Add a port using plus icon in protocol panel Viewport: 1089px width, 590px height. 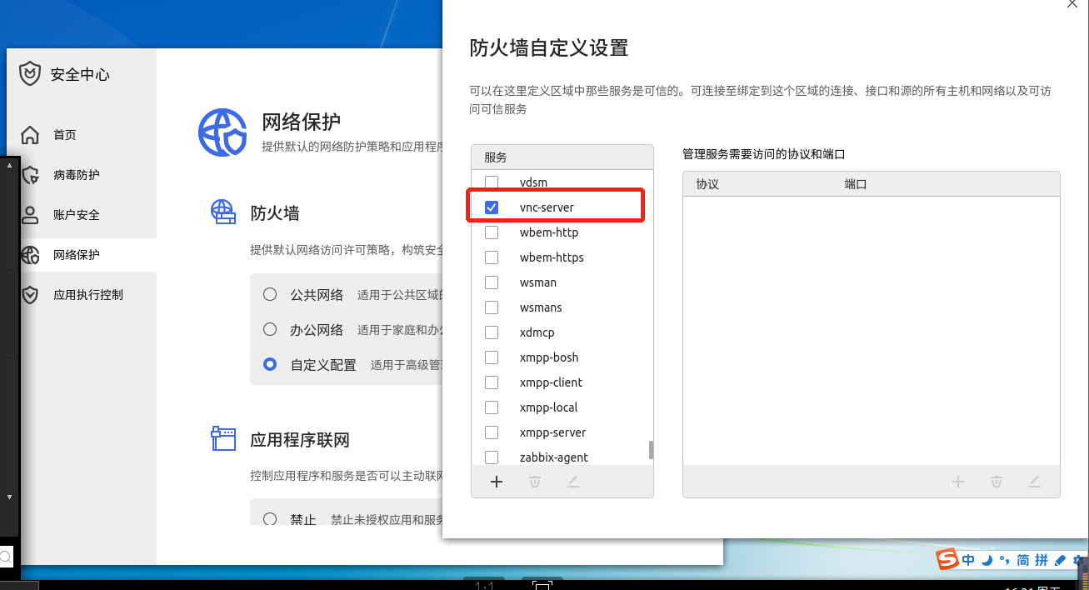coord(958,482)
